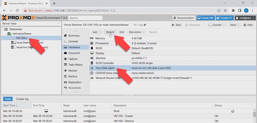Viewport: 257px width, 123px height.
Task: Open the Add hardware dropdown
Action: [97, 32]
